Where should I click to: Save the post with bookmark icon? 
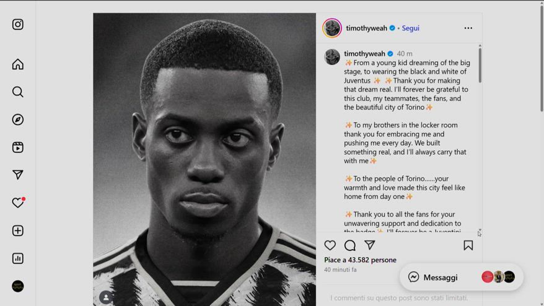click(x=468, y=245)
